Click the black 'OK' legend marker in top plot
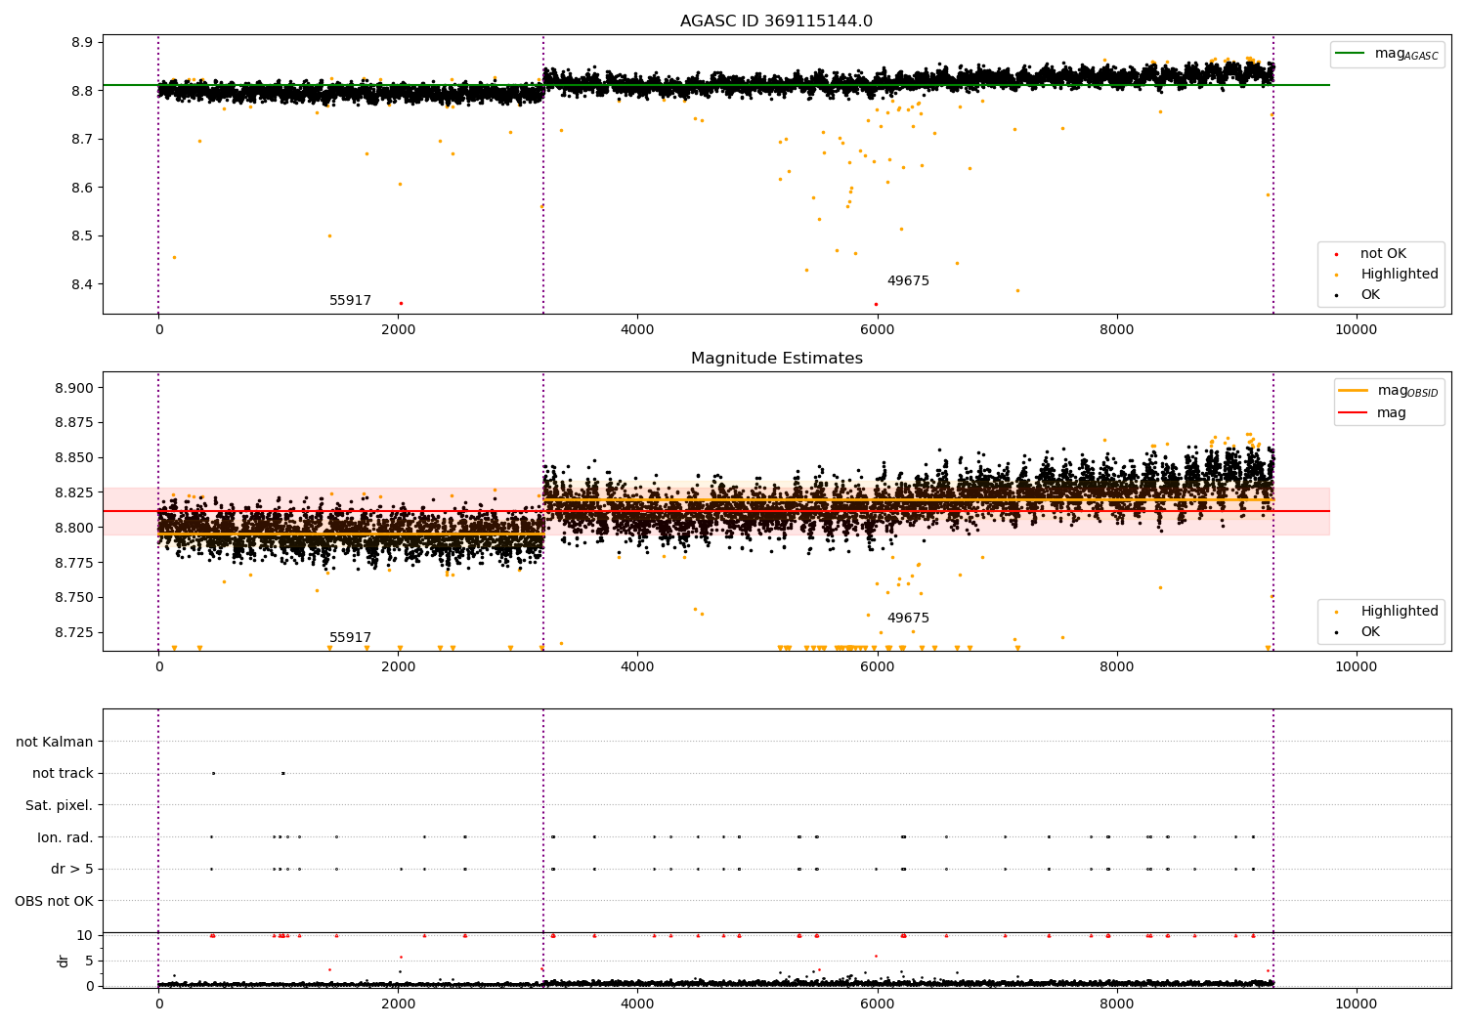Viewport: 1466px width, 1026px height. click(x=1336, y=295)
